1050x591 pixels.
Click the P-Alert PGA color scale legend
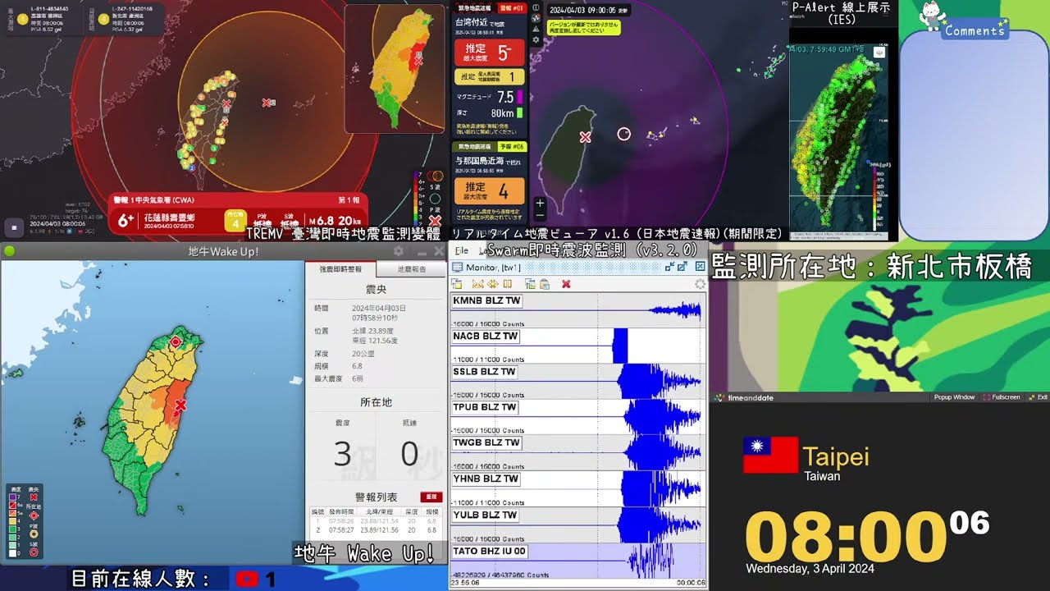click(x=879, y=199)
